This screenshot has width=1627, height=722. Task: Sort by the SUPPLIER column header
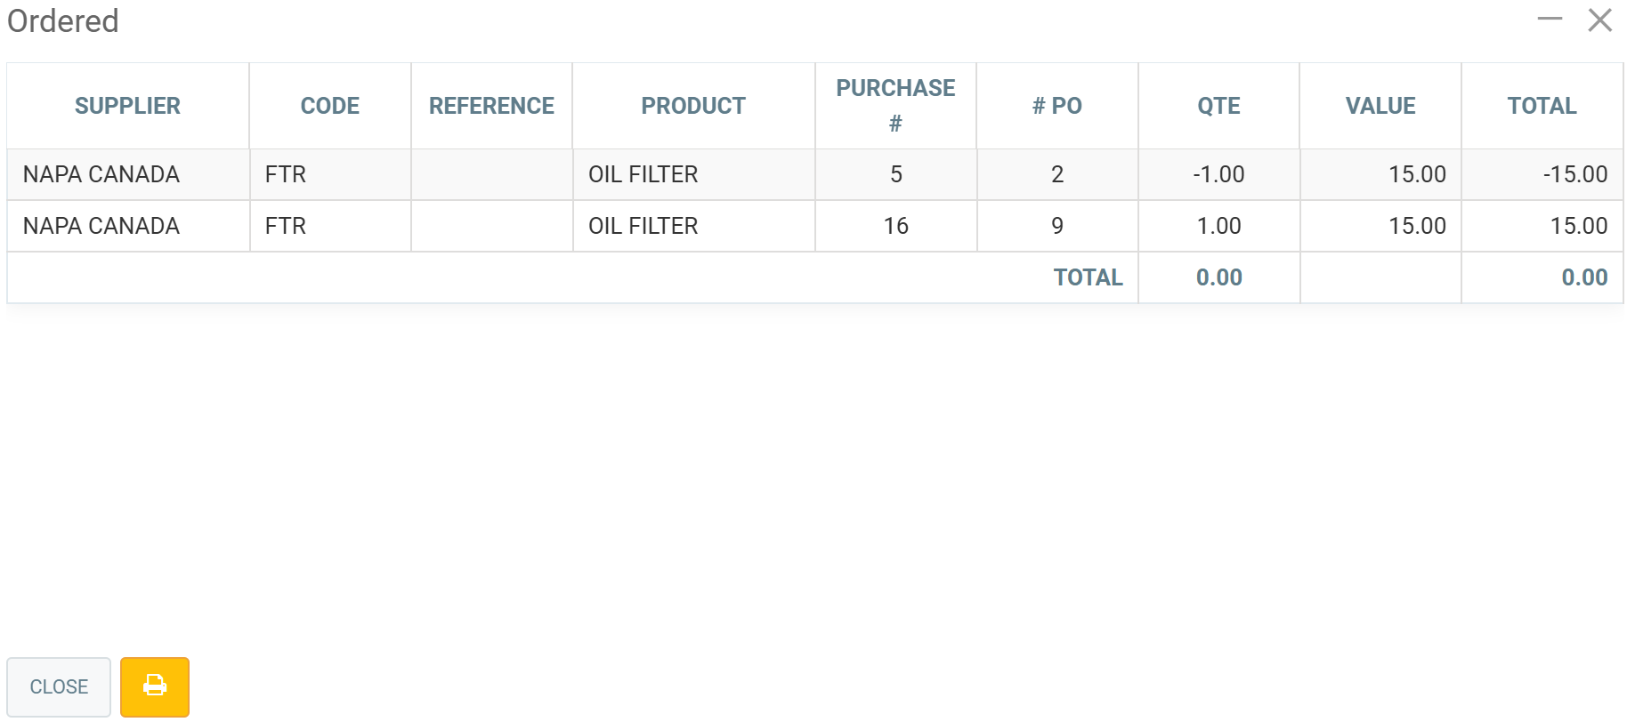(x=127, y=106)
